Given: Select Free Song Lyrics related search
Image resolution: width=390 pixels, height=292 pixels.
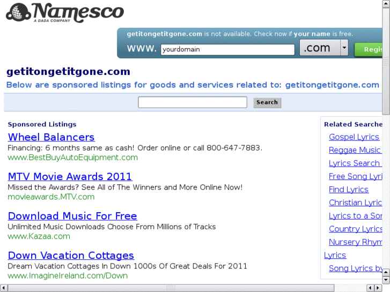Looking at the screenshot, I should click(356, 176).
